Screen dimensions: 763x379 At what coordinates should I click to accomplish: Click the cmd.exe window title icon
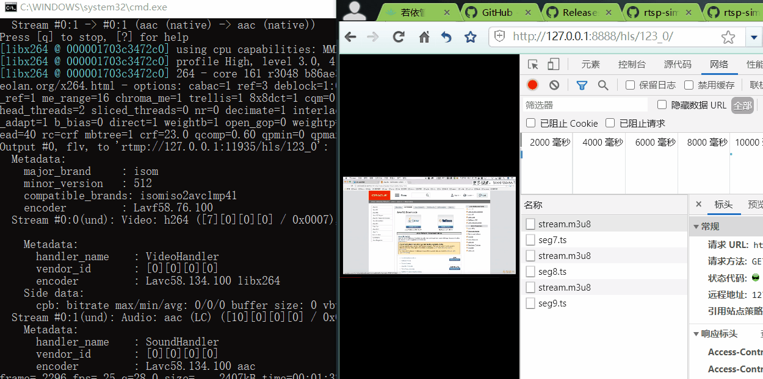pos(10,8)
